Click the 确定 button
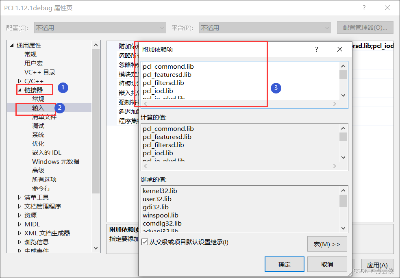 pos(285,264)
